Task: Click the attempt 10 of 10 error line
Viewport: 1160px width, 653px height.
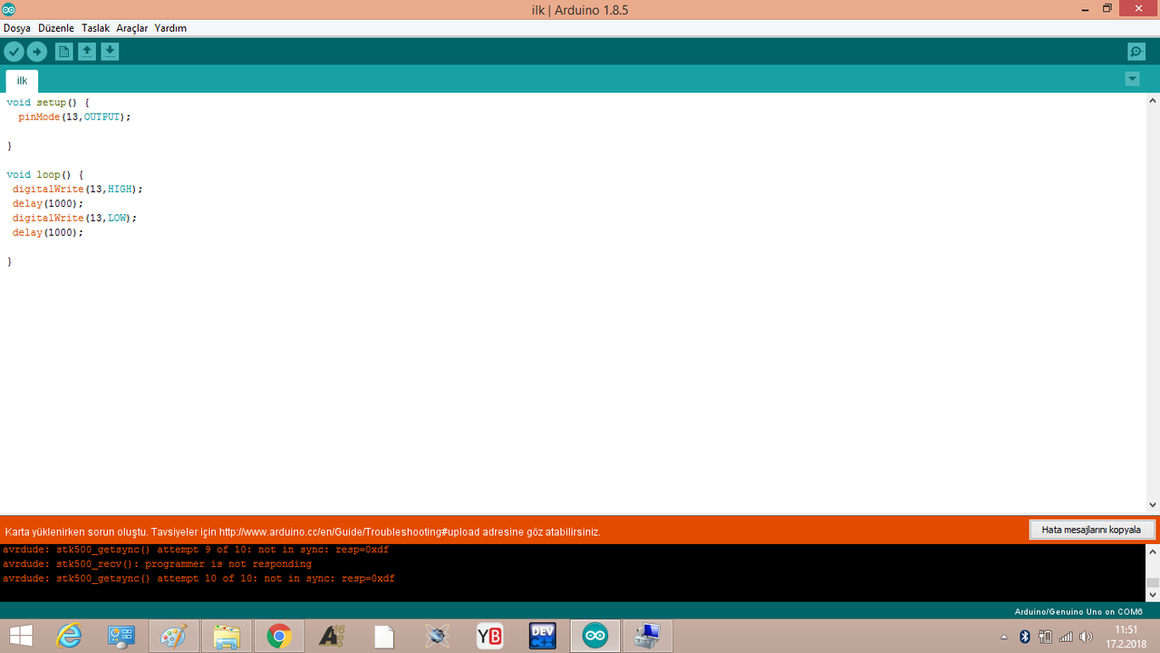Action: tap(198, 579)
